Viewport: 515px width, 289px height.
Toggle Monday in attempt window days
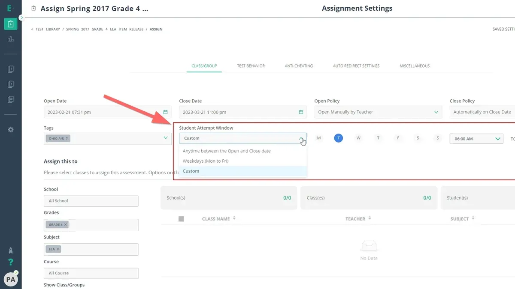click(x=319, y=138)
